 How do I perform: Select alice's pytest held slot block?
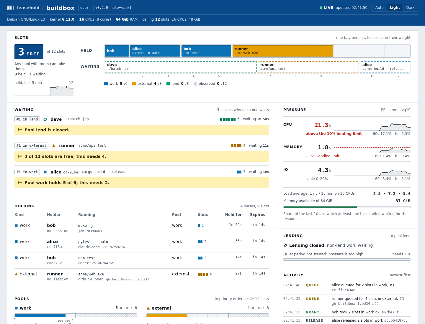[155, 51]
